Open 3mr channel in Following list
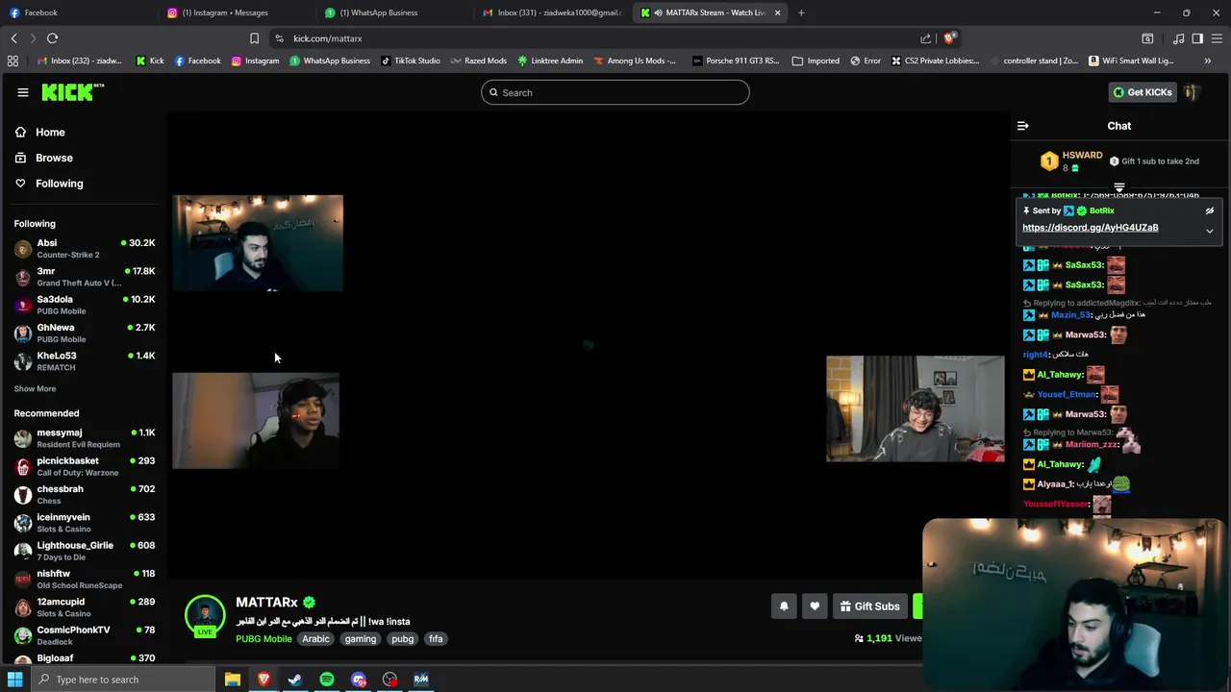The image size is (1231, 692). click(85, 277)
